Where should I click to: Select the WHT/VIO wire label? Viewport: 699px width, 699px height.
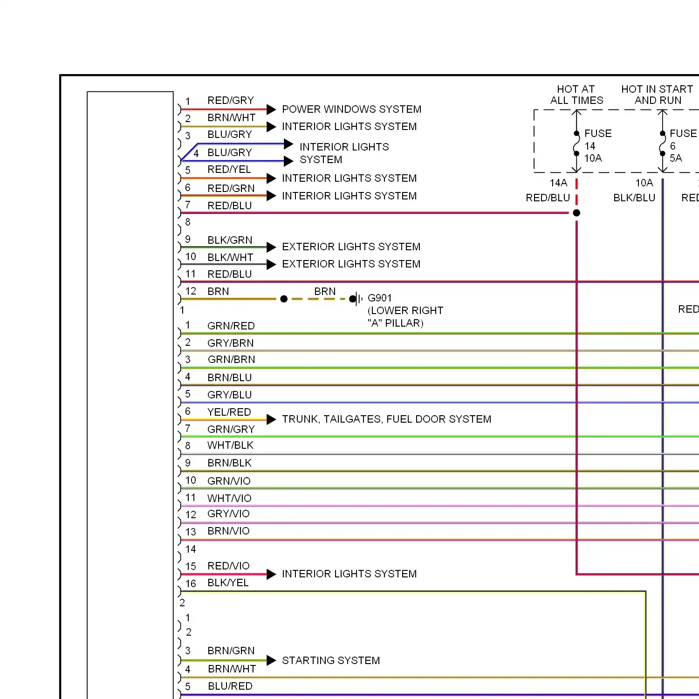[x=229, y=498]
